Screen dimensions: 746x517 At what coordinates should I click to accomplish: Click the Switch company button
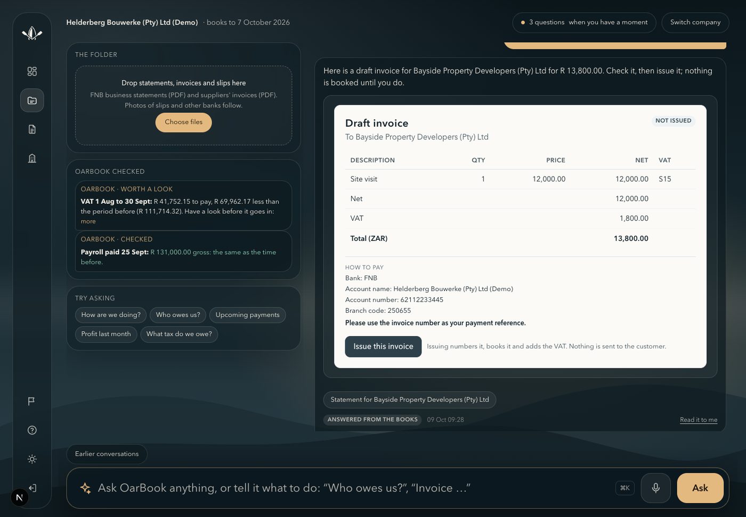(695, 22)
